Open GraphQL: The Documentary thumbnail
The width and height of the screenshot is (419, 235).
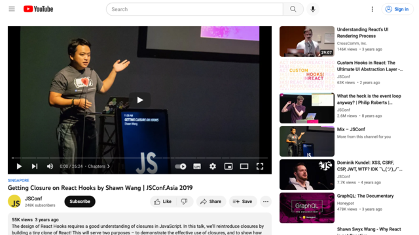[x=307, y=208]
